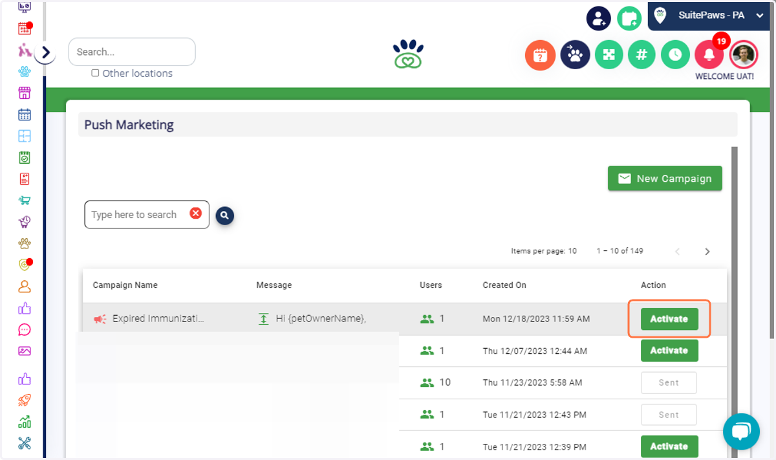Viewport: 776px width, 460px height.
Task: Open the teal shopping cart sidebar icon
Action: (25, 201)
